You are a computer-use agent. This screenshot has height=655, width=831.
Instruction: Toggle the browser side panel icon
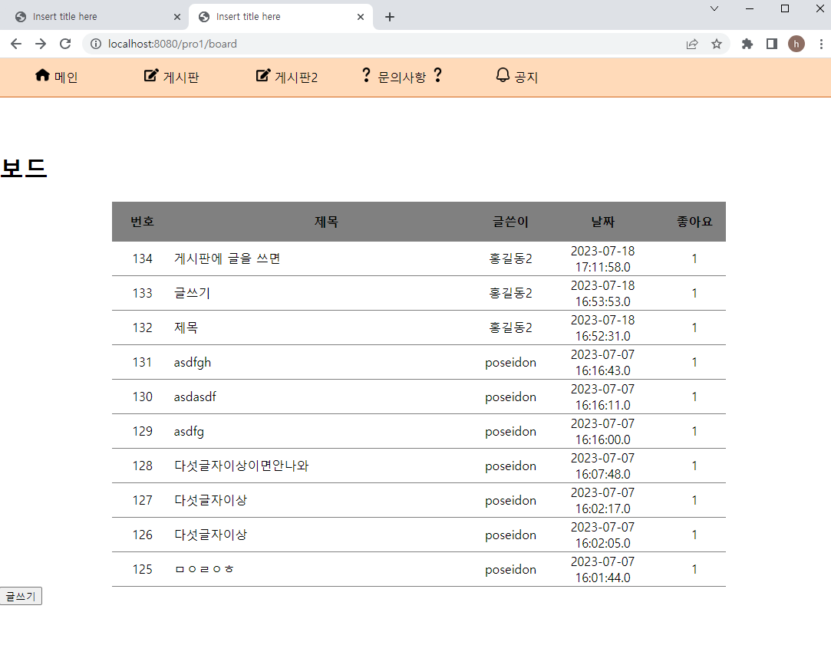click(x=772, y=44)
